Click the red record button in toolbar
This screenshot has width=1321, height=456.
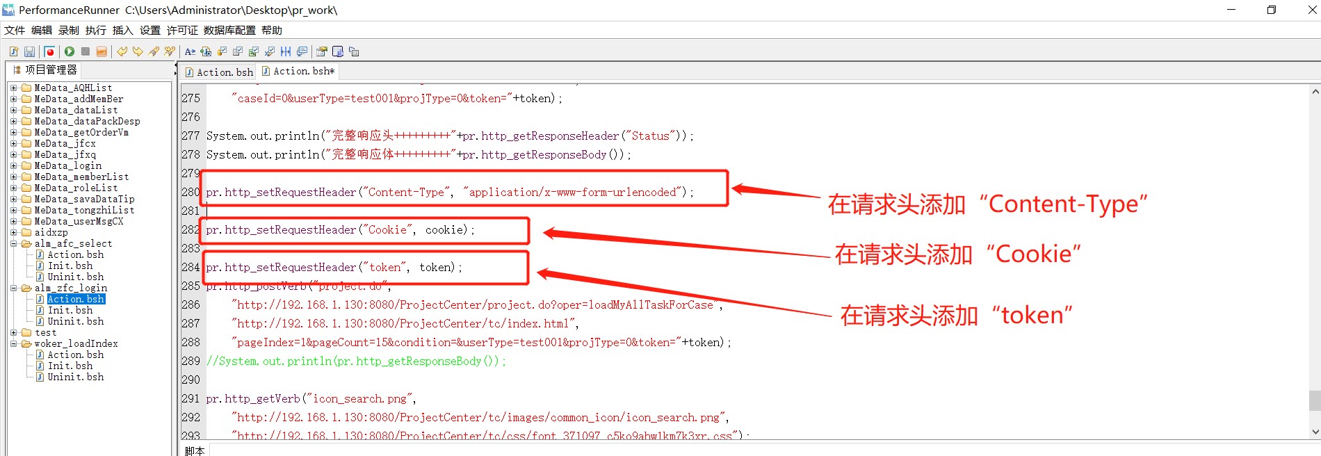pos(49,51)
